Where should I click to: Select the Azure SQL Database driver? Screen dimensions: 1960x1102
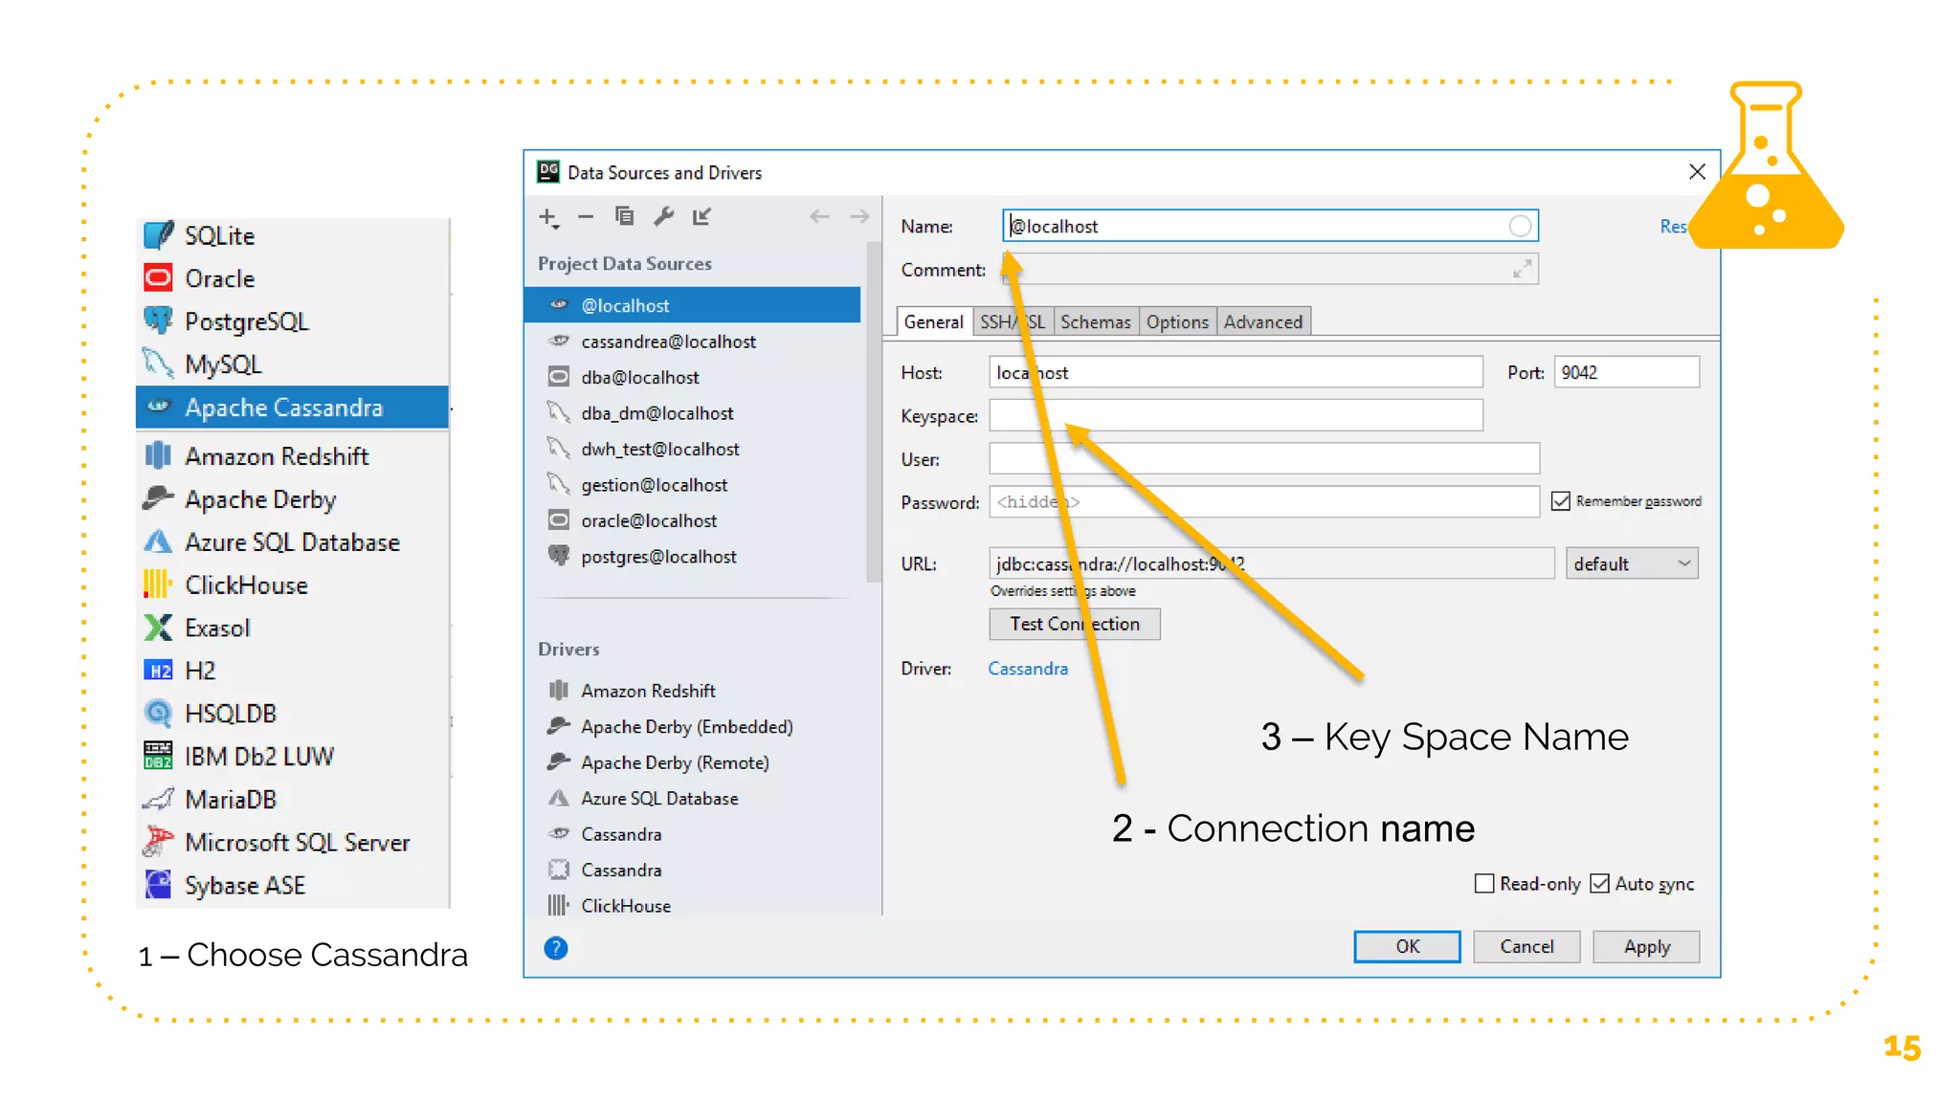(x=693, y=799)
